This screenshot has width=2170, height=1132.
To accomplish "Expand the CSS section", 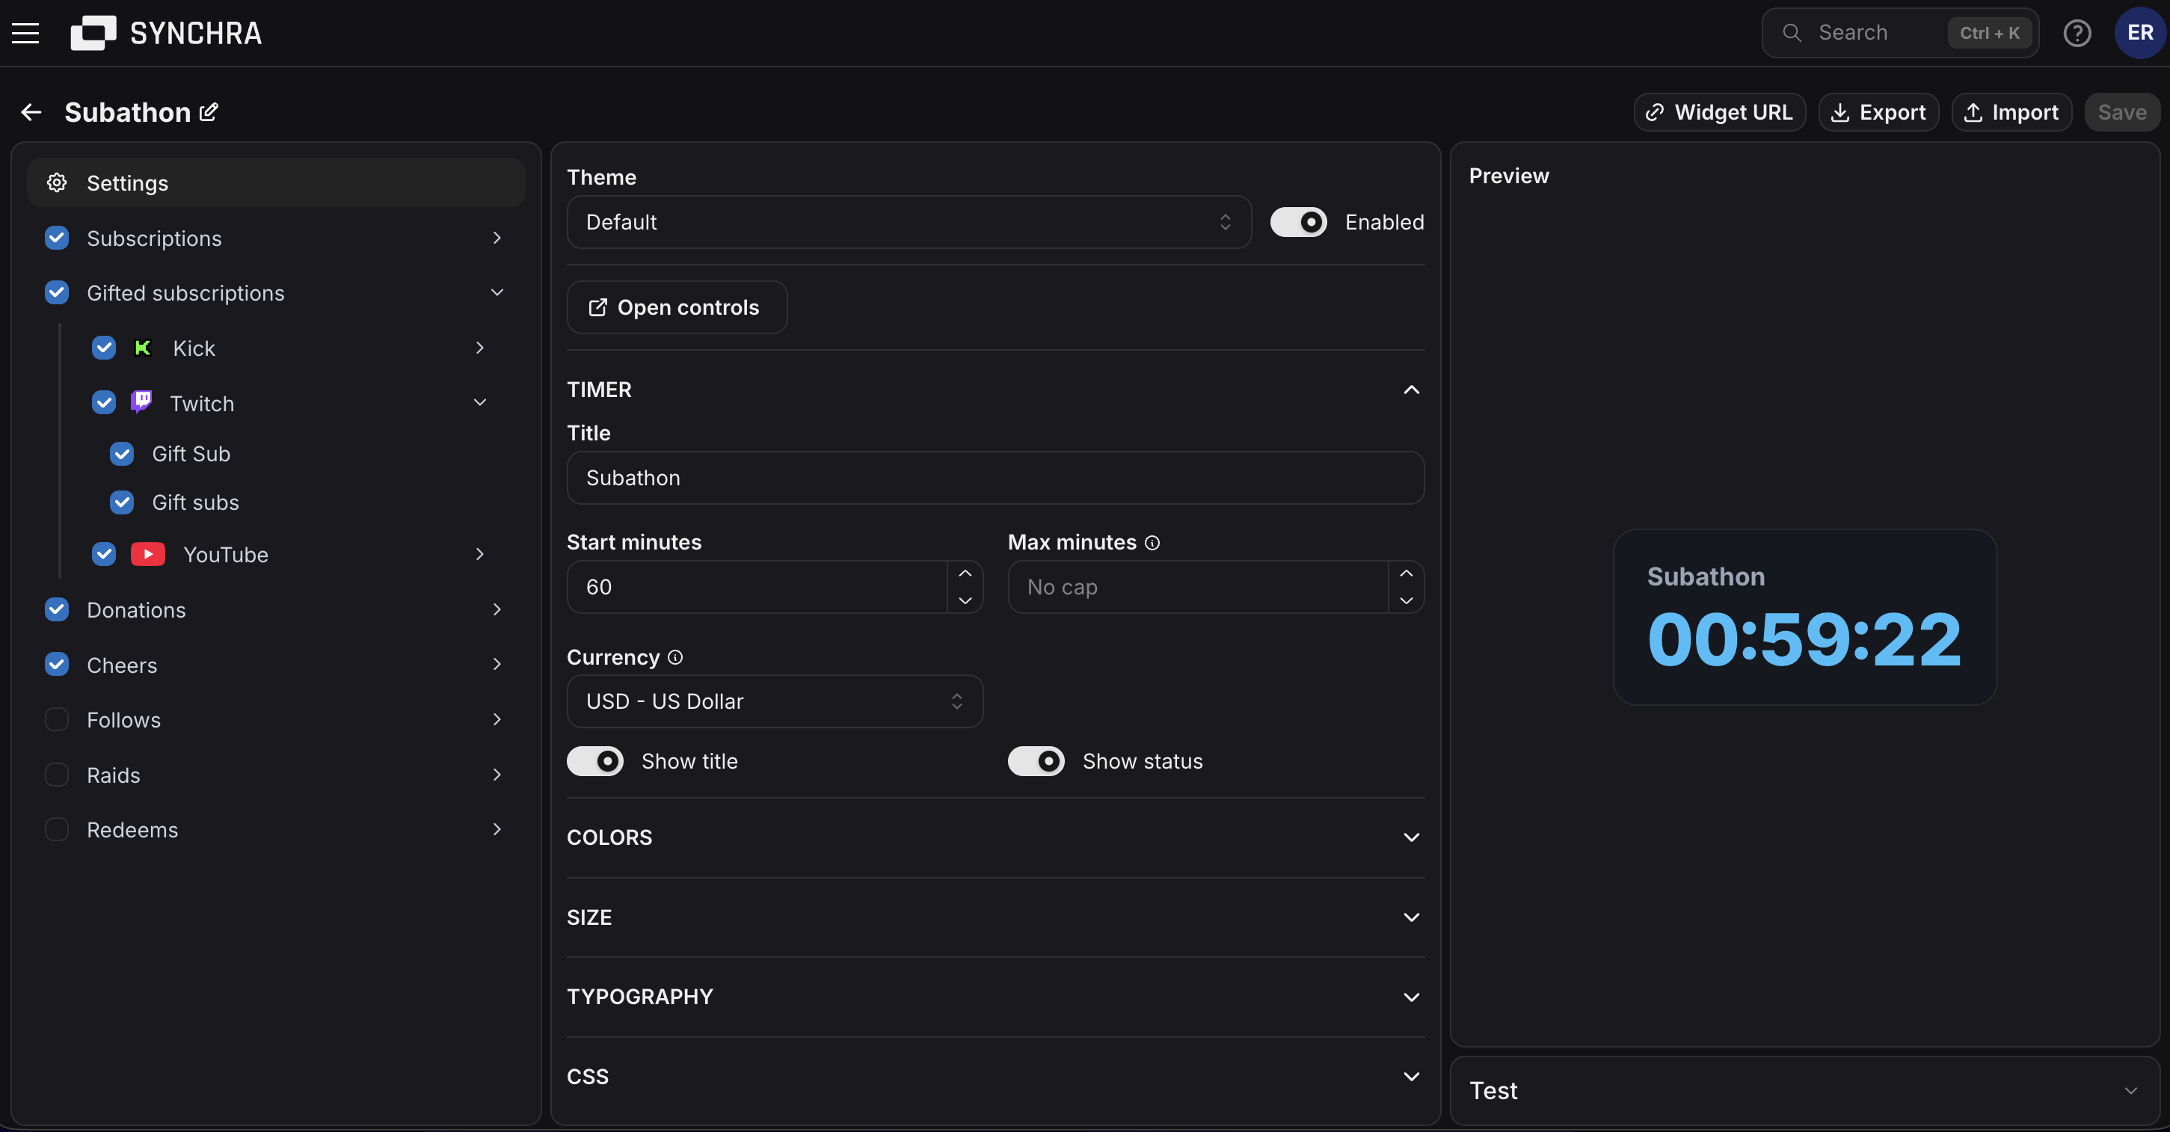I will 1411,1077.
